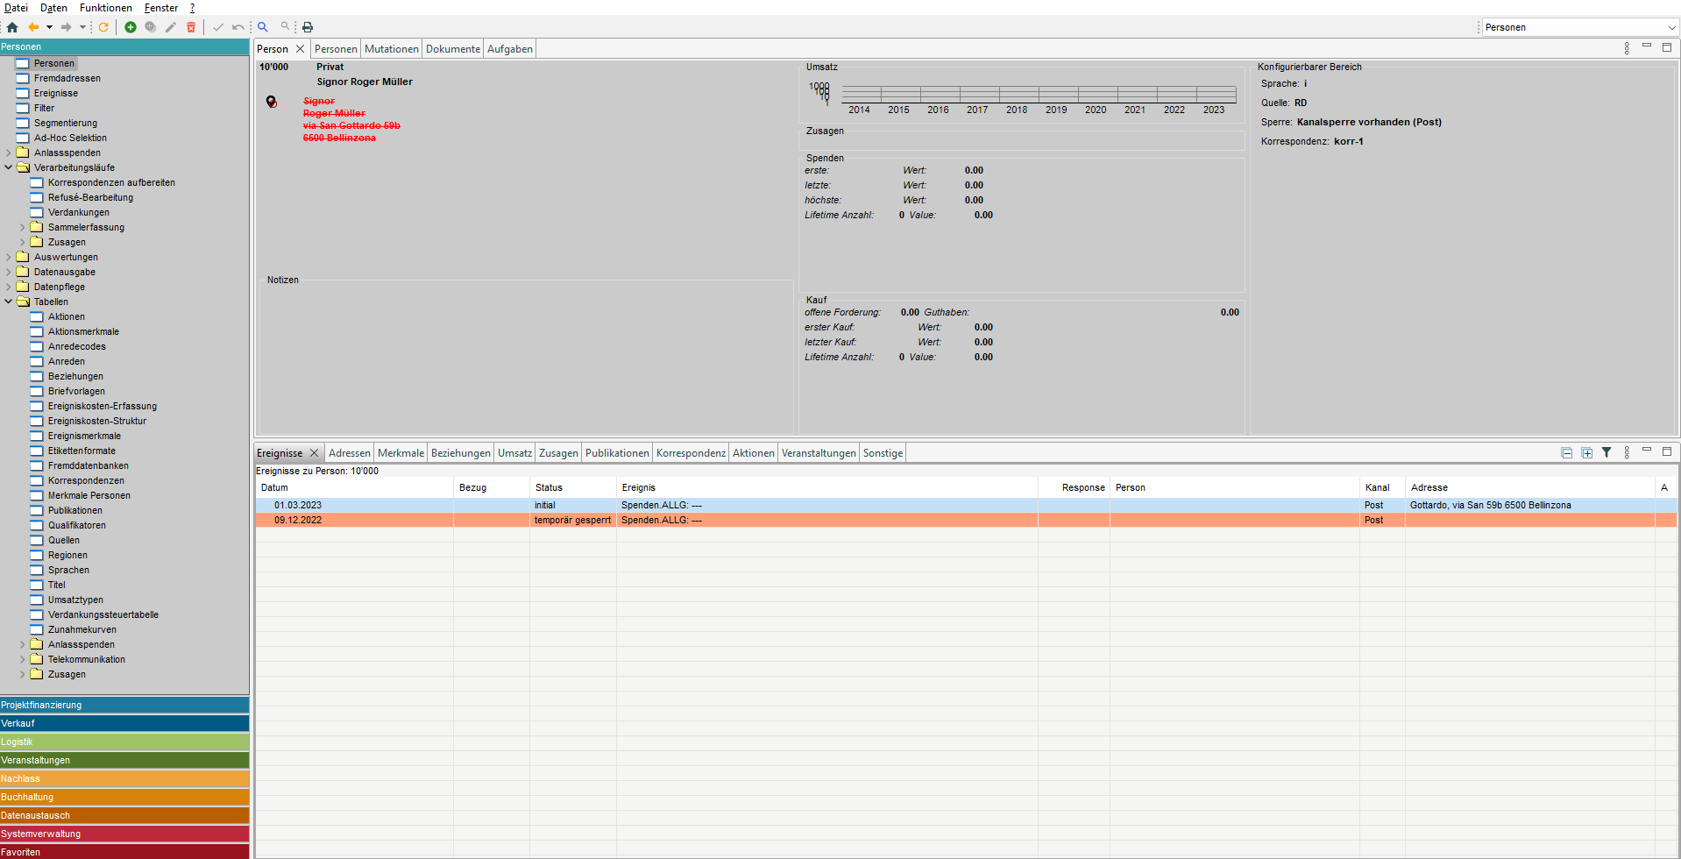Click the collapse all icon in Ereignisse panel
This screenshot has width=1681, height=859.
coord(1566,453)
